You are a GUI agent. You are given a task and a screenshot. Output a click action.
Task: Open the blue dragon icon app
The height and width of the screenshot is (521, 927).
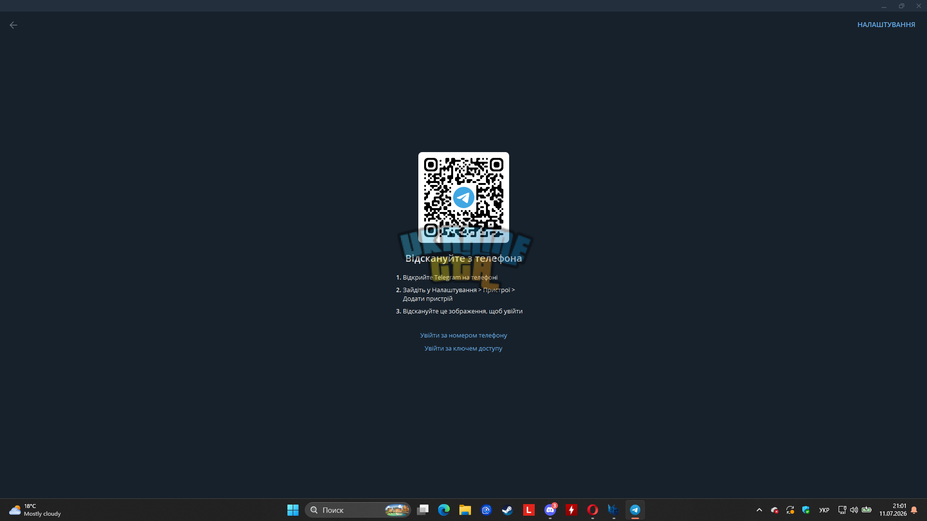pos(613,510)
